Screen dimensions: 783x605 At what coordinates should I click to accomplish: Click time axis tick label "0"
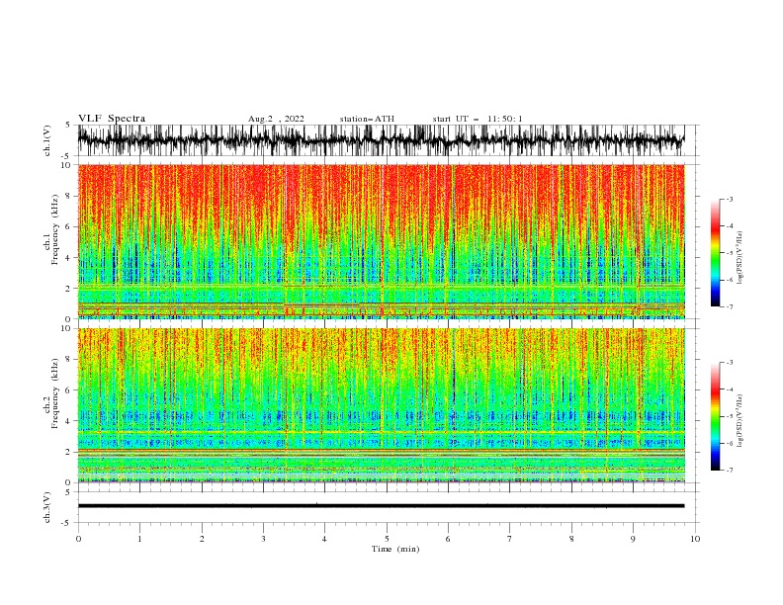pos(78,539)
